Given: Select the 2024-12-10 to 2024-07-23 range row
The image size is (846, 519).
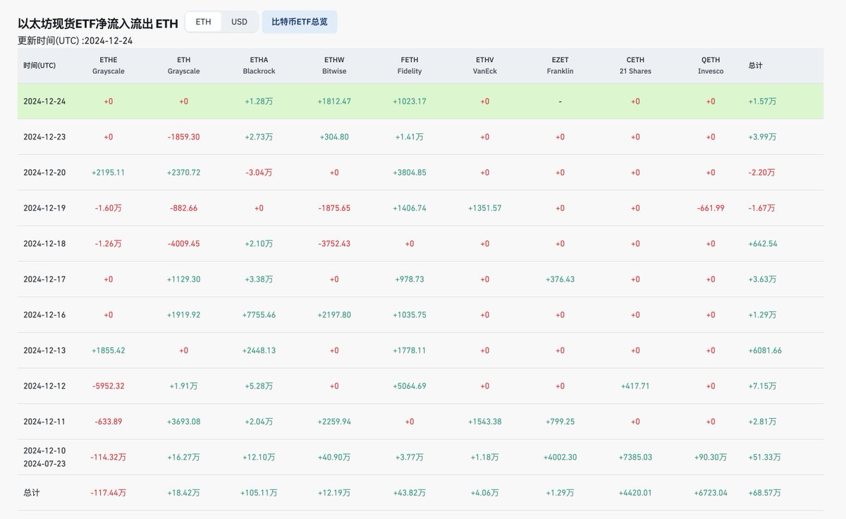Looking at the screenshot, I should [421, 457].
